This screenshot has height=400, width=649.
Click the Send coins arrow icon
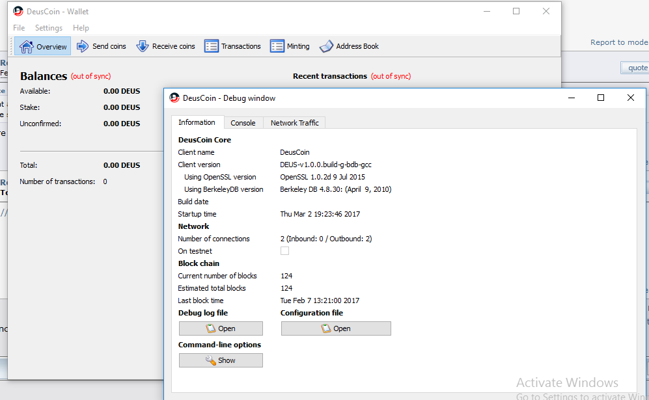pos(83,46)
